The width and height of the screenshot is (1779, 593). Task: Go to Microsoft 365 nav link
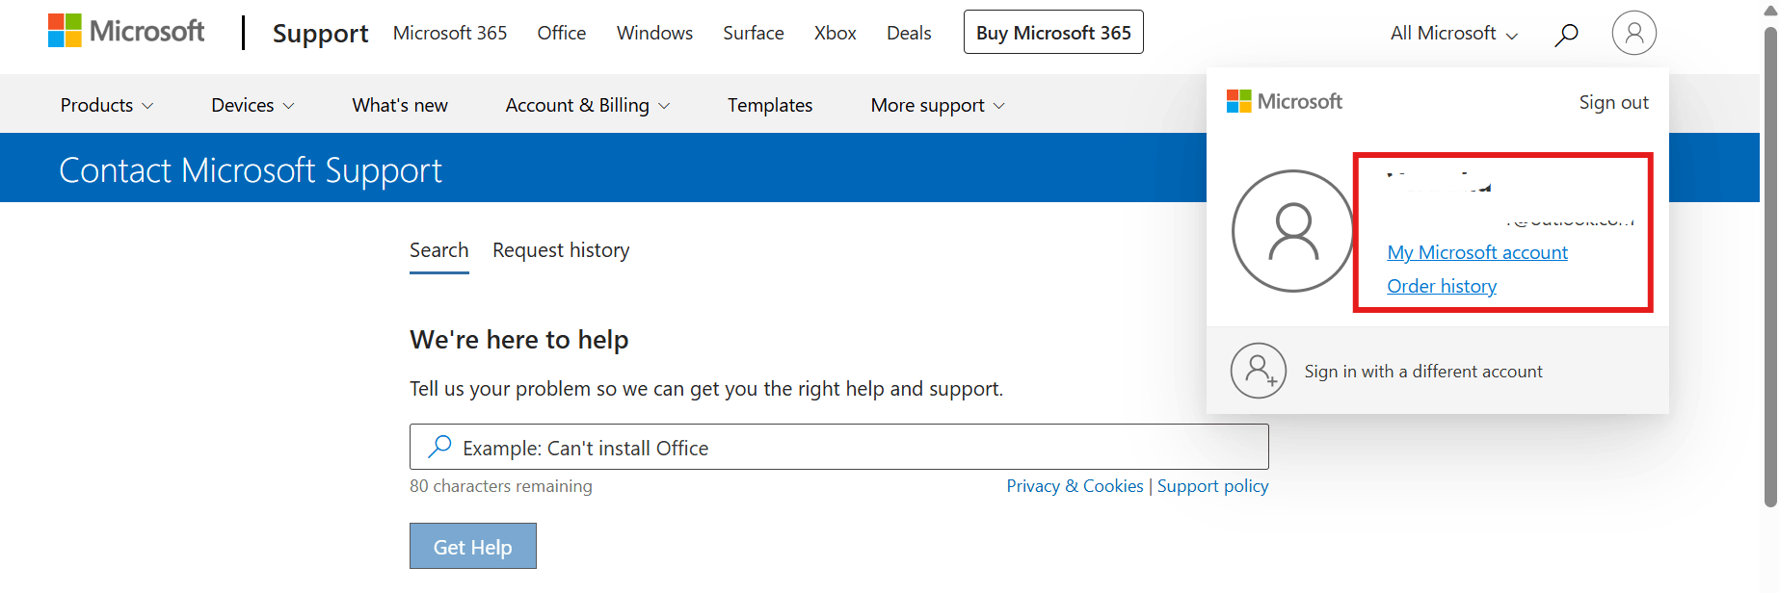pos(450,33)
